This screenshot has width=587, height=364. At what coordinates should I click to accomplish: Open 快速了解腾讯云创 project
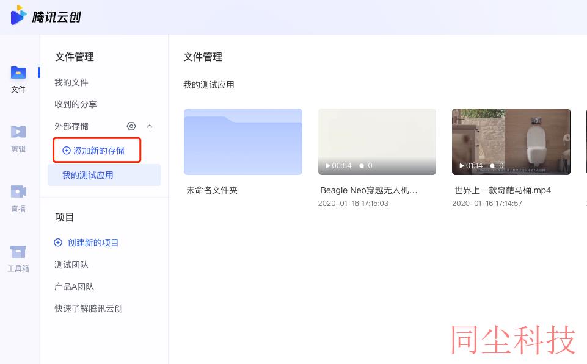(x=89, y=309)
